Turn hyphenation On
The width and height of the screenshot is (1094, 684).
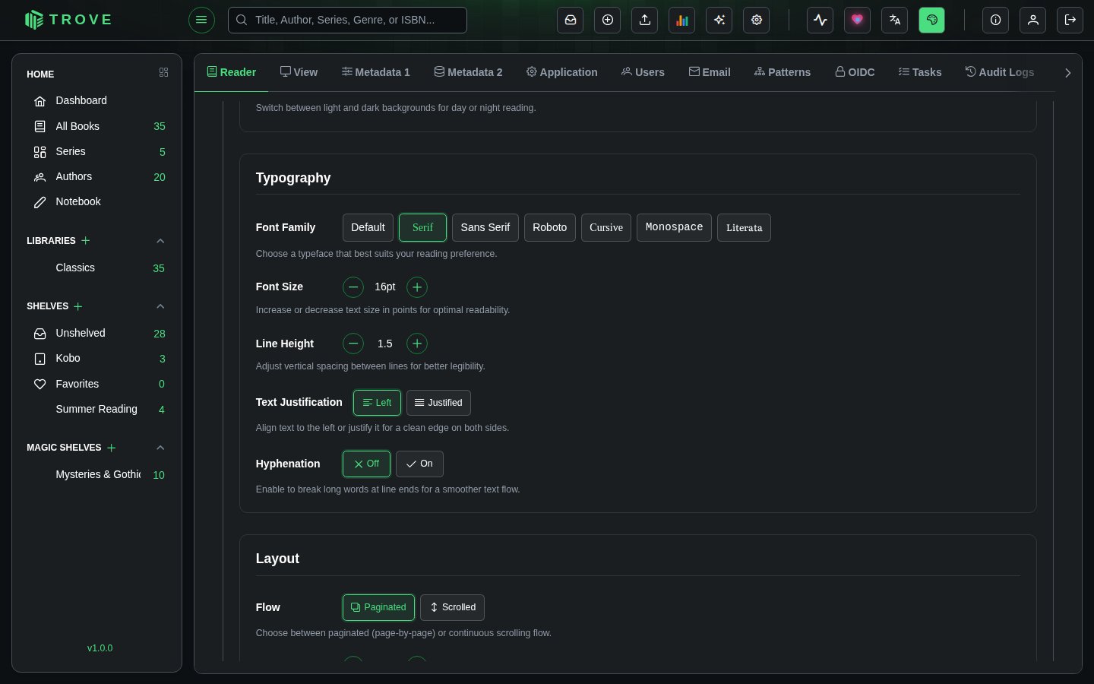419,464
